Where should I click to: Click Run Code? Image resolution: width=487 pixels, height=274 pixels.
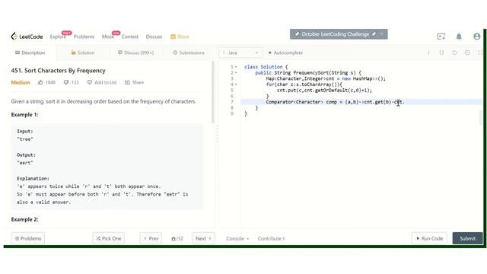tap(429, 238)
